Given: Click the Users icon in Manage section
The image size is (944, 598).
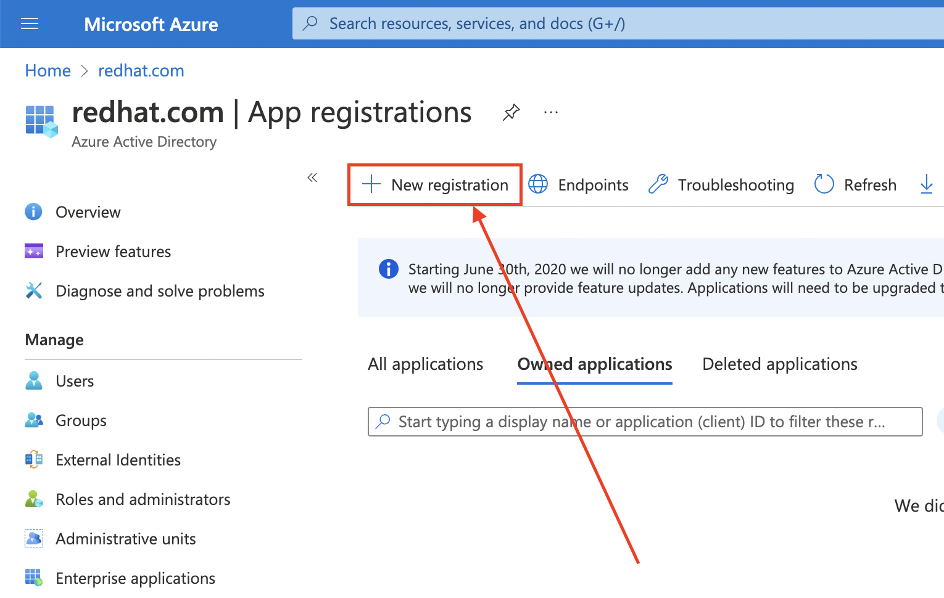Looking at the screenshot, I should pos(34,381).
